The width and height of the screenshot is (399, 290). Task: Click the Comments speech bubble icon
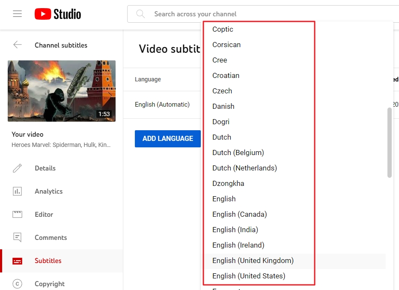[17, 238]
